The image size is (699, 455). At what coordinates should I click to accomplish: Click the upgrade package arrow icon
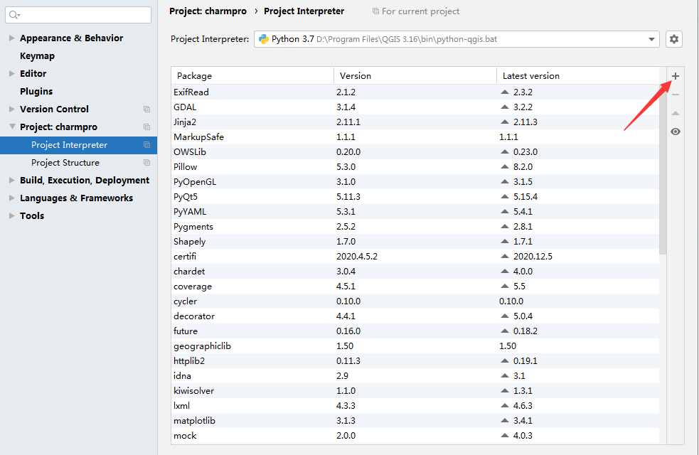click(x=676, y=113)
